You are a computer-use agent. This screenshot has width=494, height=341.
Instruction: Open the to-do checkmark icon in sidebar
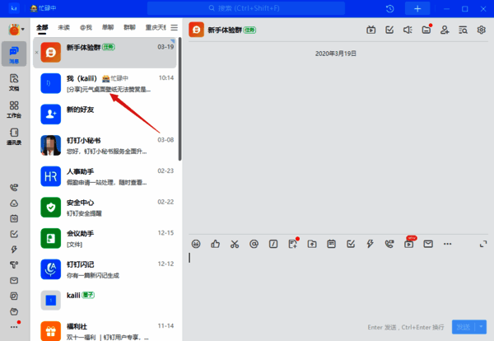coord(14,234)
